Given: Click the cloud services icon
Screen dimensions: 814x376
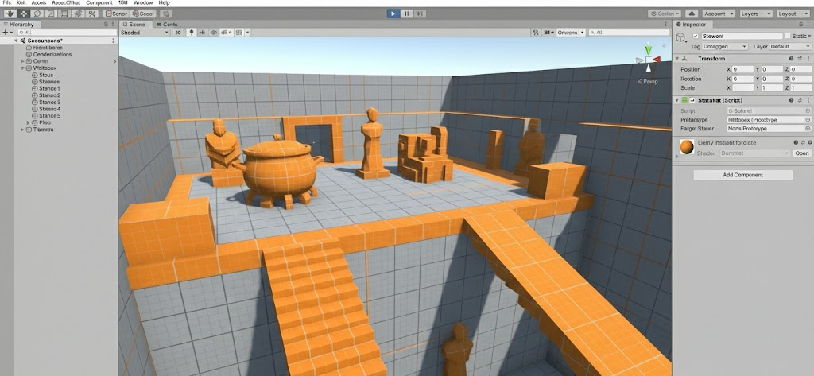Looking at the screenshot, I should click(x=691, y=14).
